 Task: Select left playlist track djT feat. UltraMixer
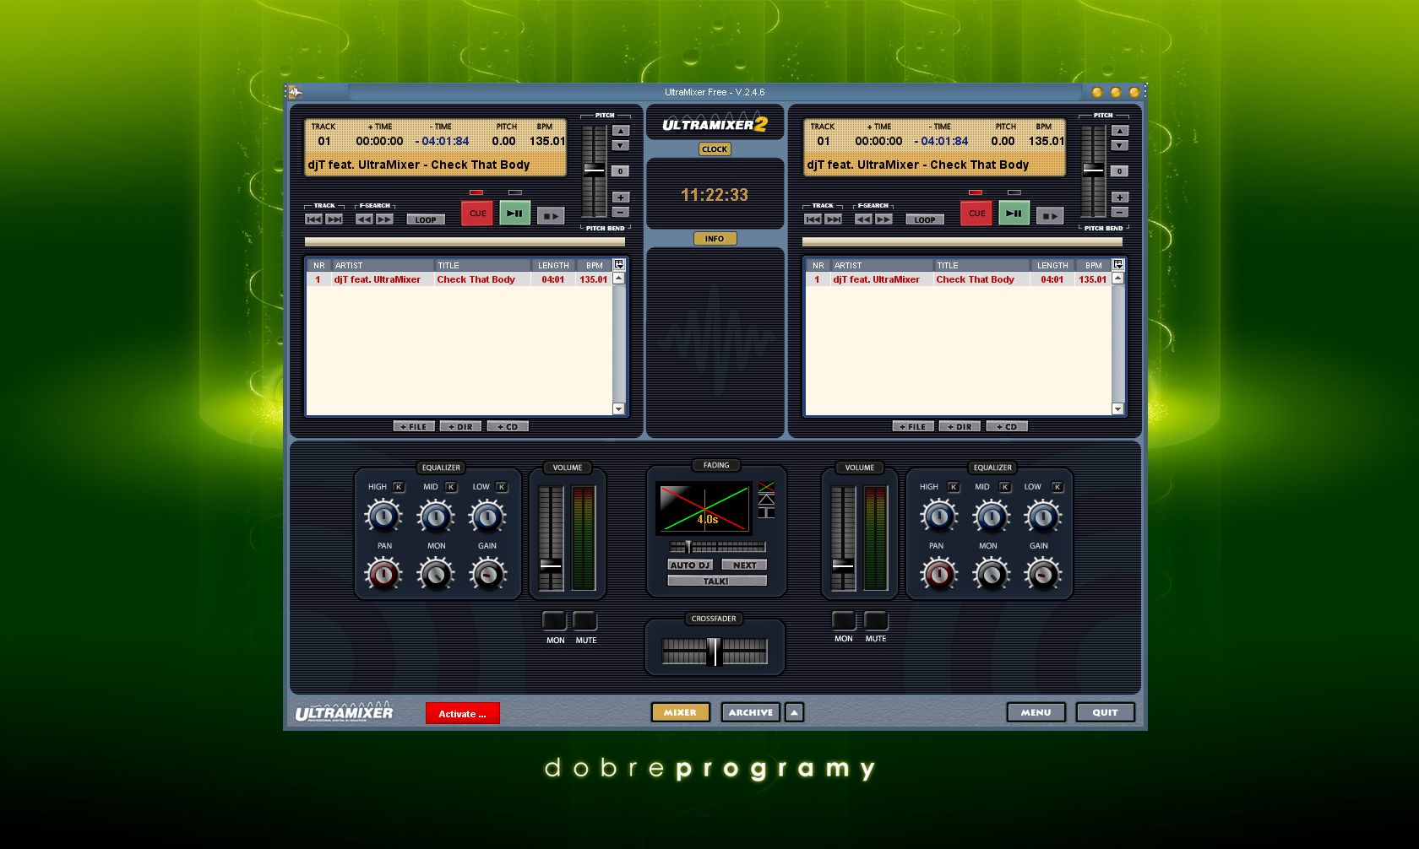pyautogui.click(x=459, y=279)
